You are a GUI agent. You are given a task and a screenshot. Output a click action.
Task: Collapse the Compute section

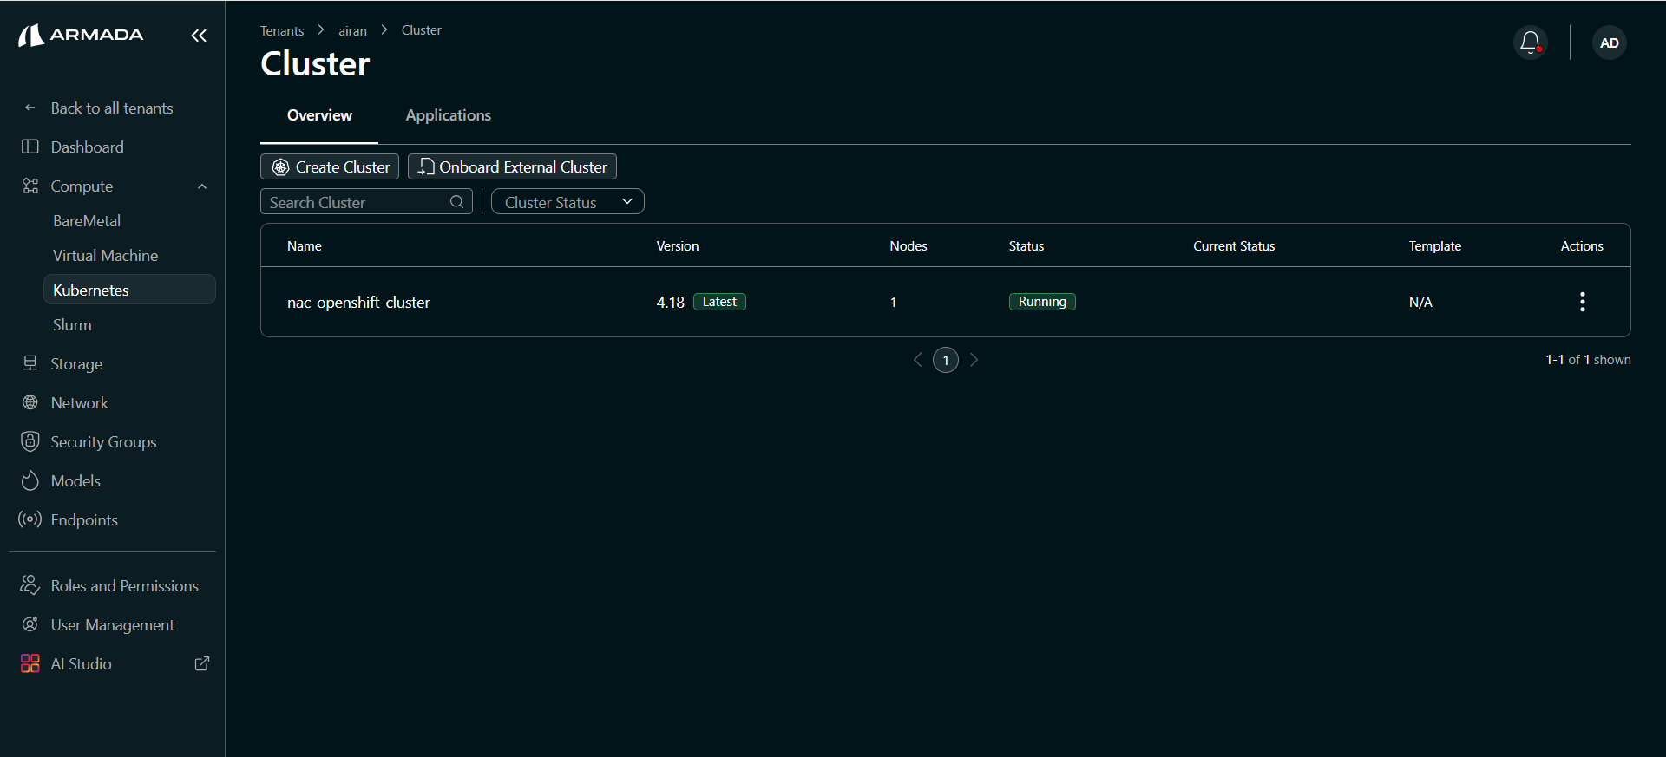coord(202,186)
